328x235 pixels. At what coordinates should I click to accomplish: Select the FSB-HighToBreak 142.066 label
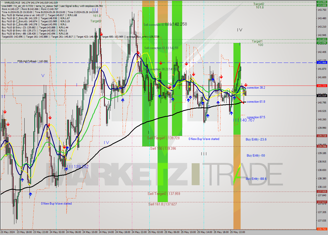33,61
